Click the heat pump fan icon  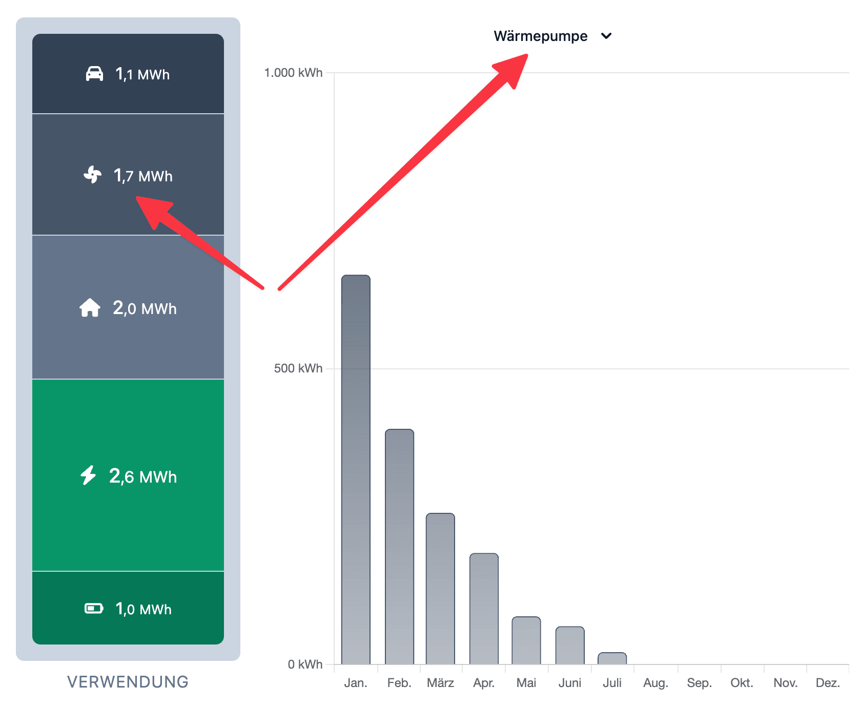tap(93, 175)
